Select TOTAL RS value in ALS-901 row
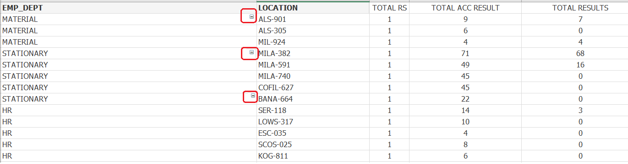The width and height of the screenshot is (628, 164). coord(389,19)
